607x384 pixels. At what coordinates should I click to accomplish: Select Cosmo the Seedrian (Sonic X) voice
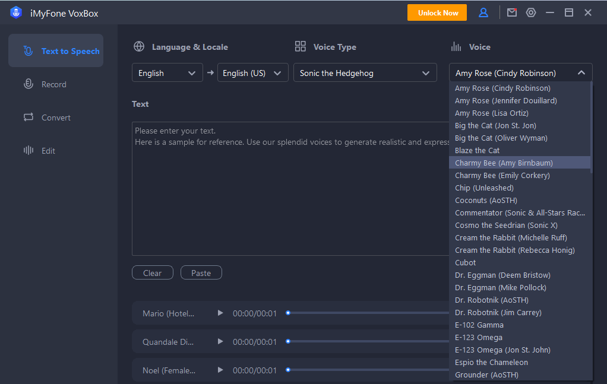pyautogui.click(x=520, y=225)
